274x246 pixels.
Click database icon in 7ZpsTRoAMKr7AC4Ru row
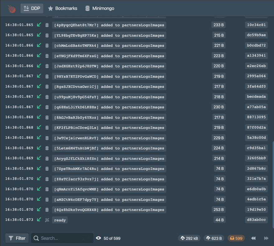coord(47,169)
